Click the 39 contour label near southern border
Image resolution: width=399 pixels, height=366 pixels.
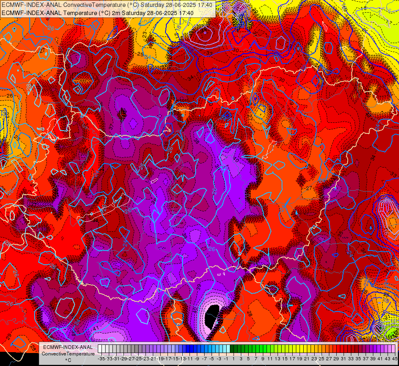pyautogui.click(x=199, y=287)
